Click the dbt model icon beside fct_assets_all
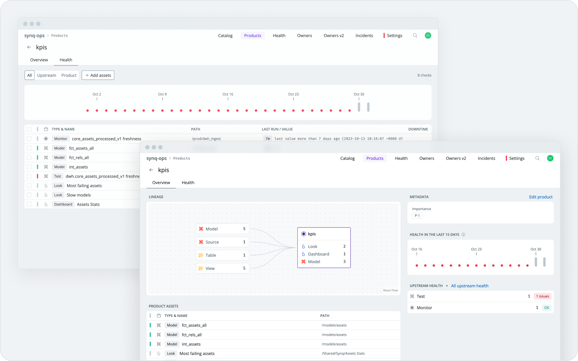 point(47,148)
